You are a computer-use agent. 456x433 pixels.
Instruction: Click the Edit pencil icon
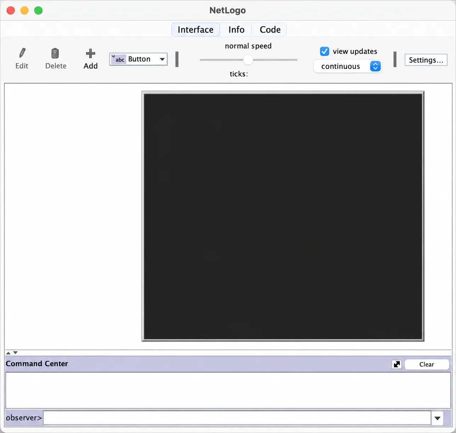[x=22, y=53]
